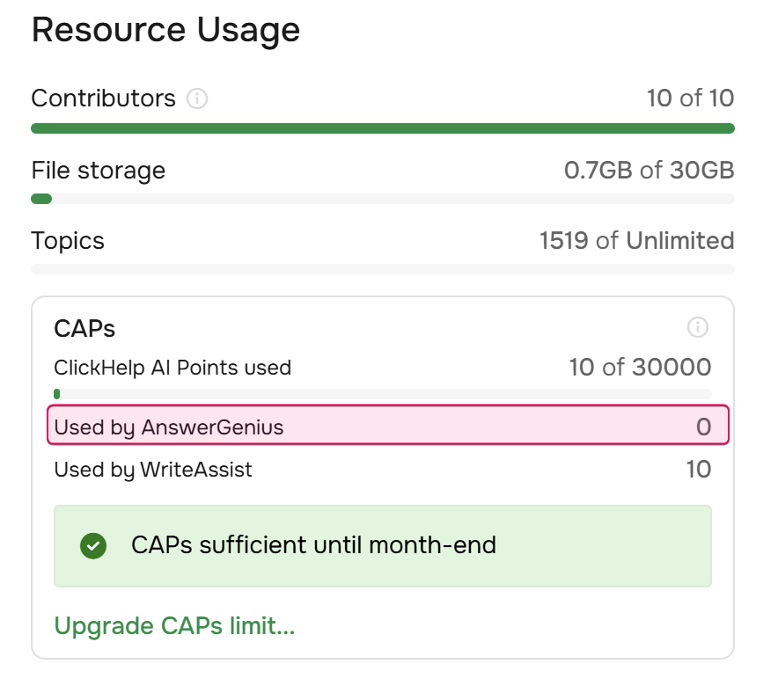The height and width of the screenshot is (693, 778).
Task: Click the 1519 of Unlimited topics count
Action: [x=636, y=240]
